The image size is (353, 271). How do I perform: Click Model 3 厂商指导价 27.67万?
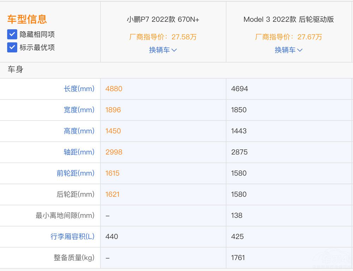(x=288, y=37)
